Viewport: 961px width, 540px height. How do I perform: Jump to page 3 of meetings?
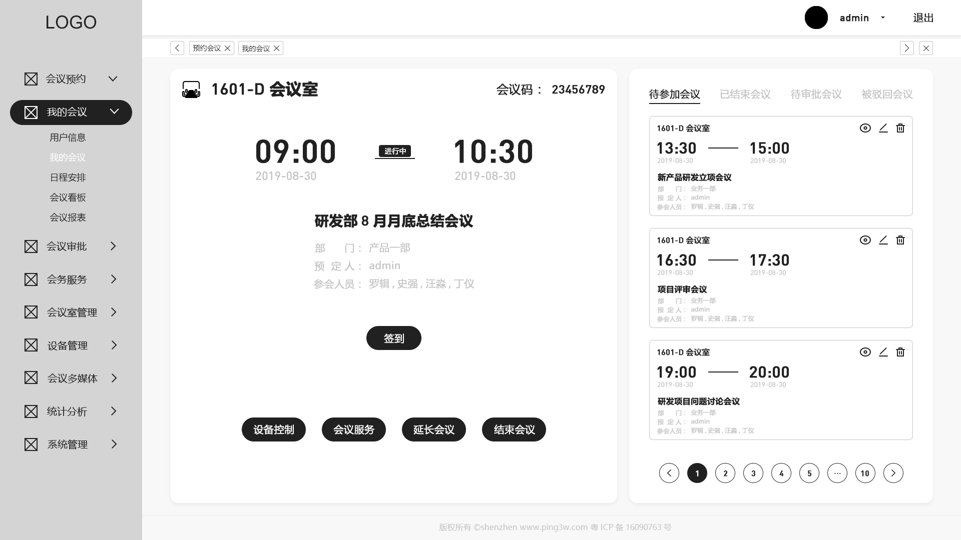tap(753, 473)
